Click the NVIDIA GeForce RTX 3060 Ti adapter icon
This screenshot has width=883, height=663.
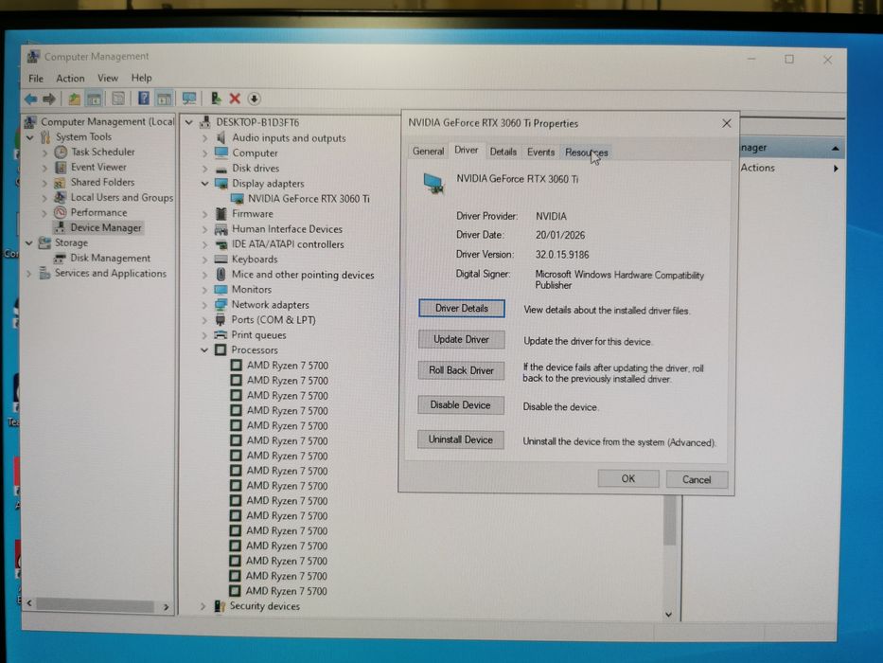[238, 199]
